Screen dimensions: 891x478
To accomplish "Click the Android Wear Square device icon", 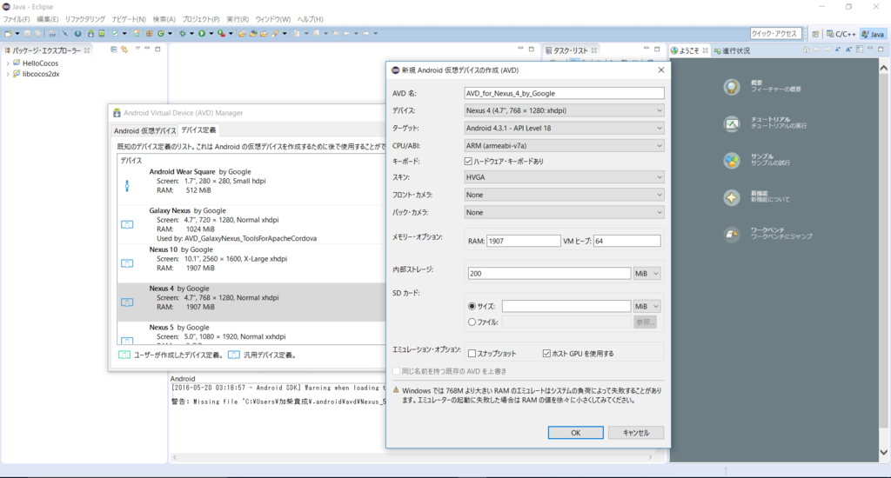I will click(x=127, y=186).
